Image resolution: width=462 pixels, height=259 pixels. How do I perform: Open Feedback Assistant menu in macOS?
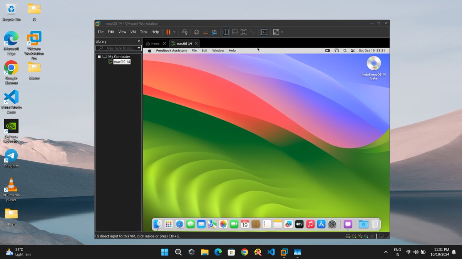pos(171,50)
